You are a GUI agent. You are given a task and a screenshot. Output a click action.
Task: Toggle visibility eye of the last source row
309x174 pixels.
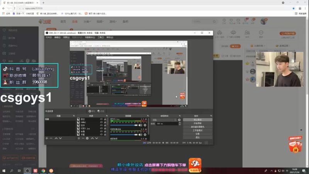click(x=101, y=134)
